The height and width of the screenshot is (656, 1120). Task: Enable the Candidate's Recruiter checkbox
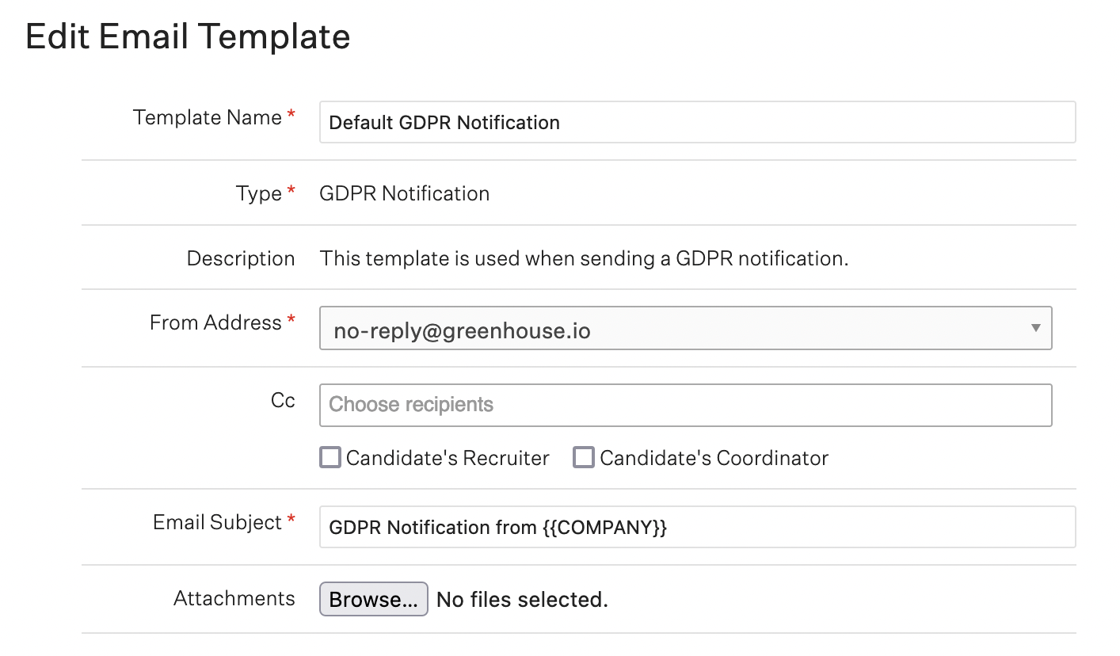click(330, 458)
